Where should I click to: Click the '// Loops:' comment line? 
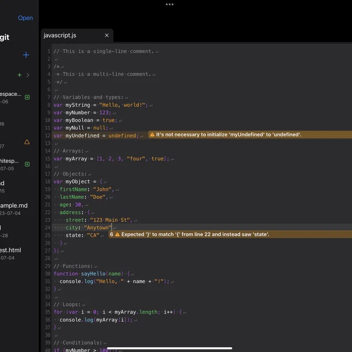(x=67, y=304)
